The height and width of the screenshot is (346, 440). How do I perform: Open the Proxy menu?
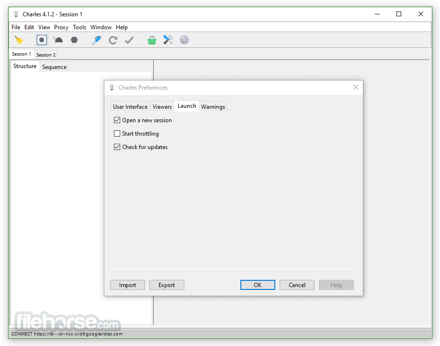coord(61,27)
